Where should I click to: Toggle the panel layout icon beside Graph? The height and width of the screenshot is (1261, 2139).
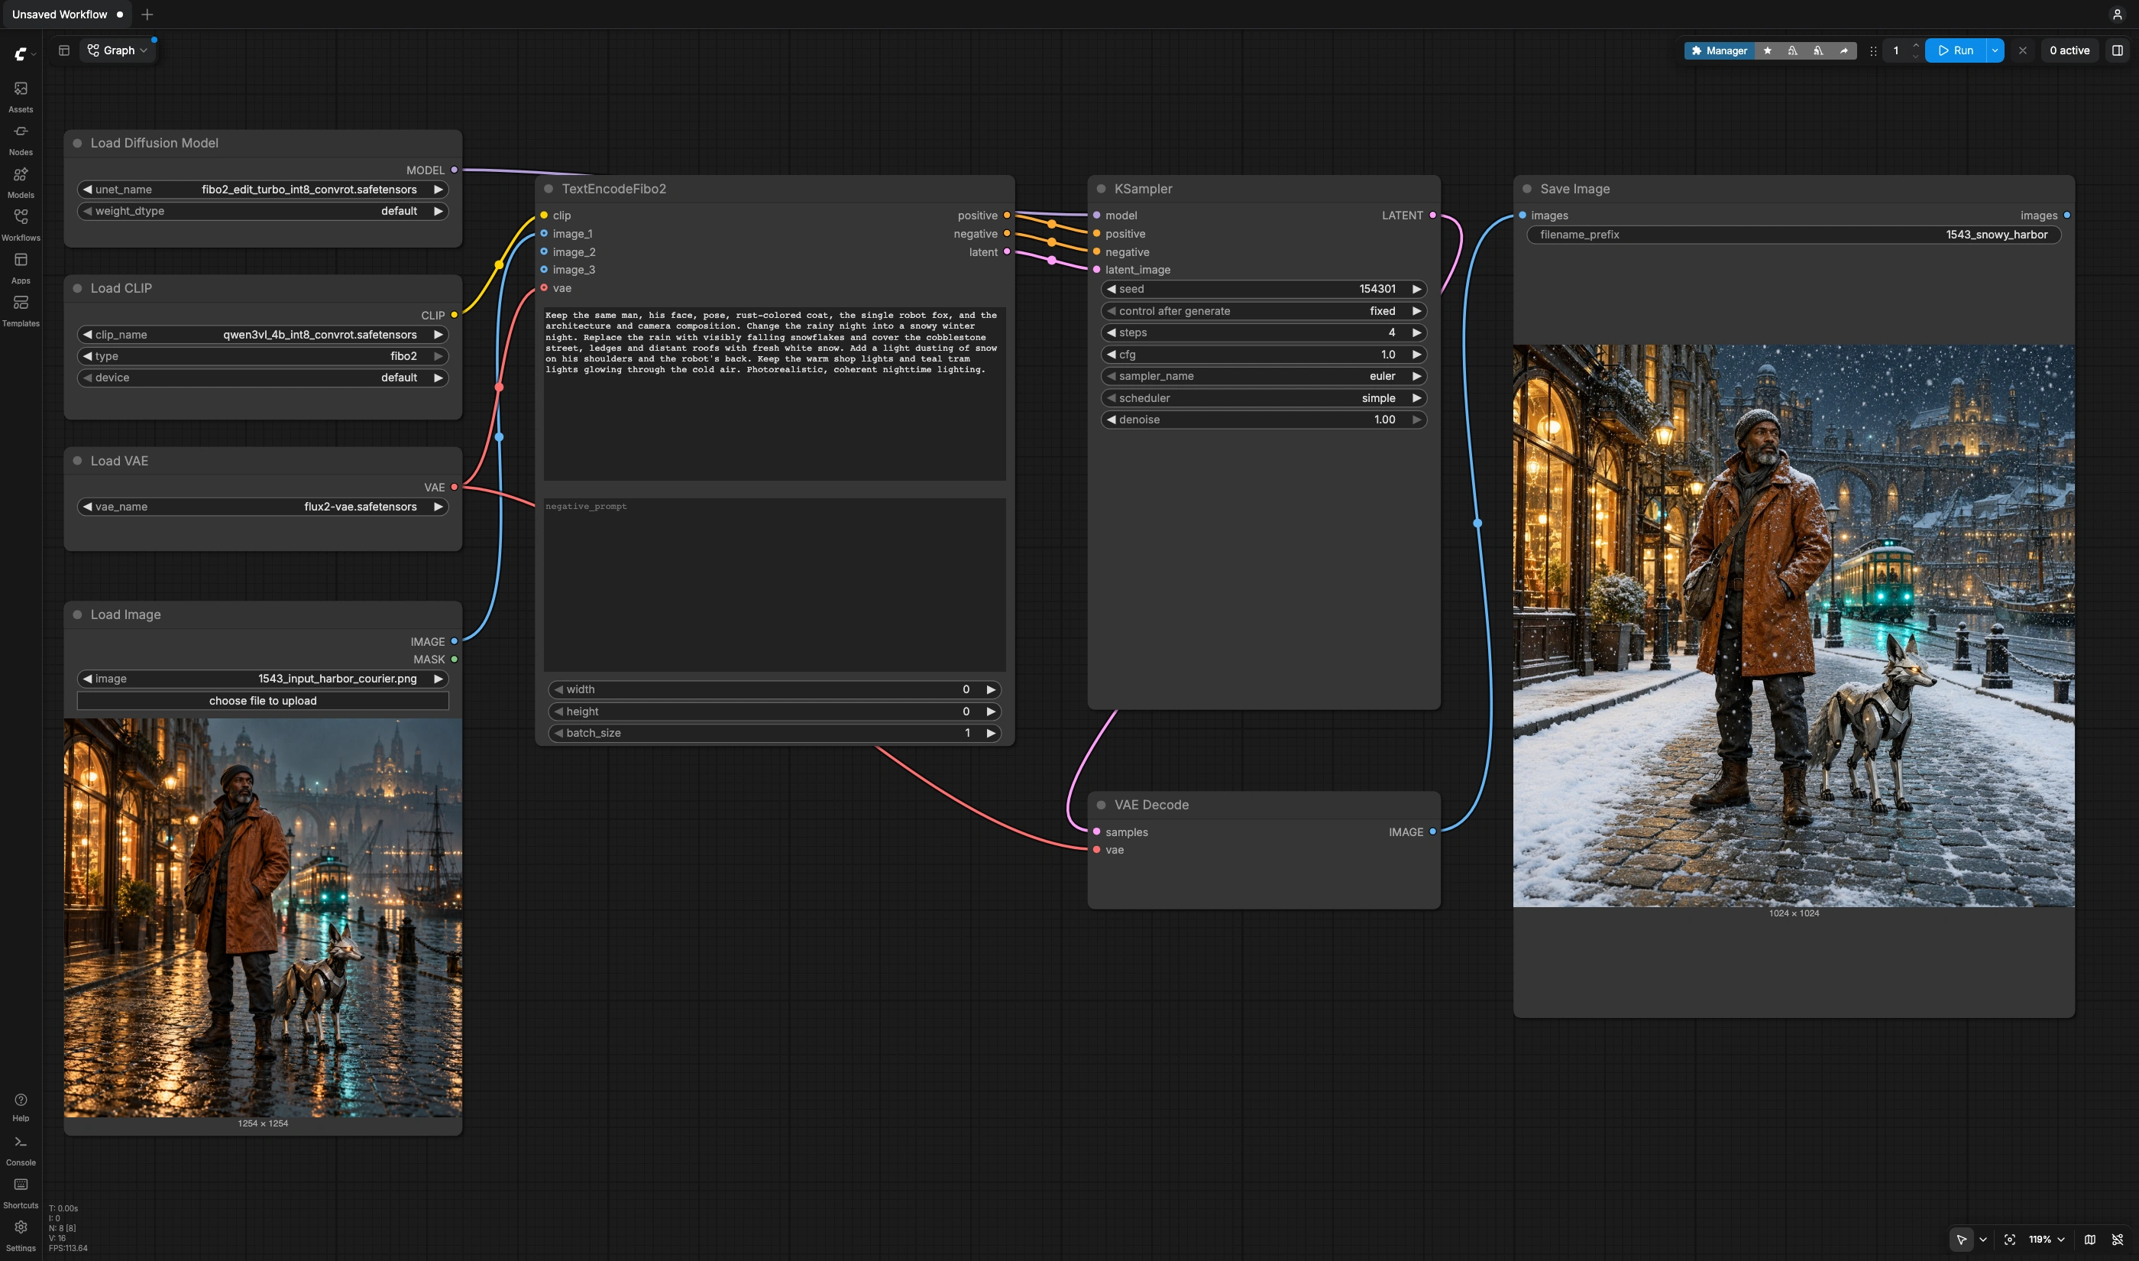tap(63, 50)
